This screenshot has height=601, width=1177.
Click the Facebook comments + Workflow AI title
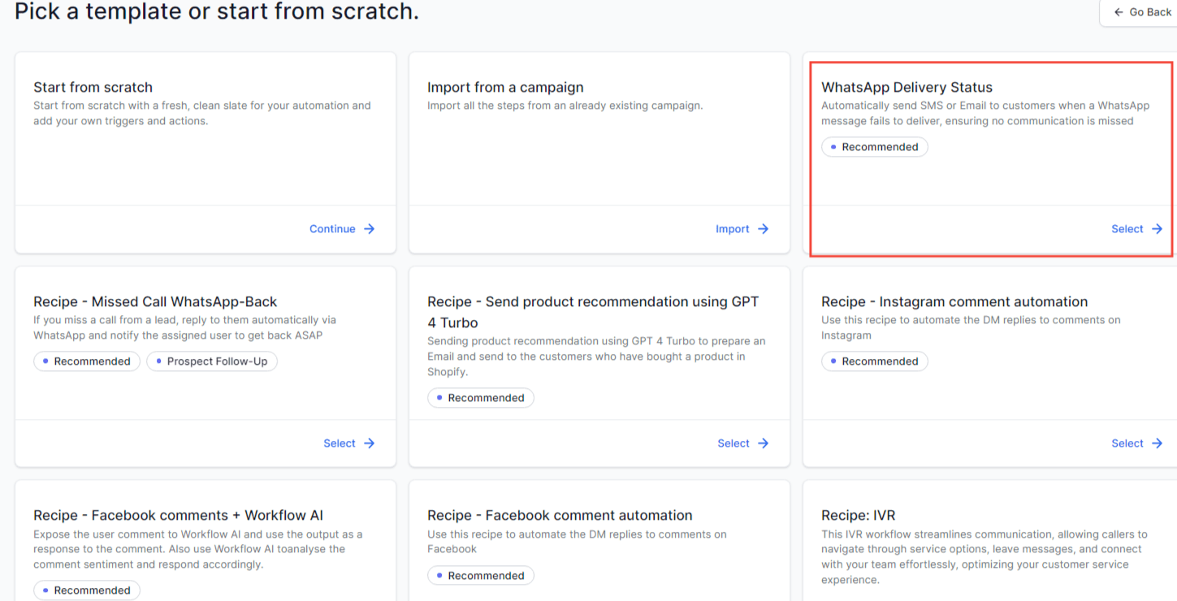(178, 516)
